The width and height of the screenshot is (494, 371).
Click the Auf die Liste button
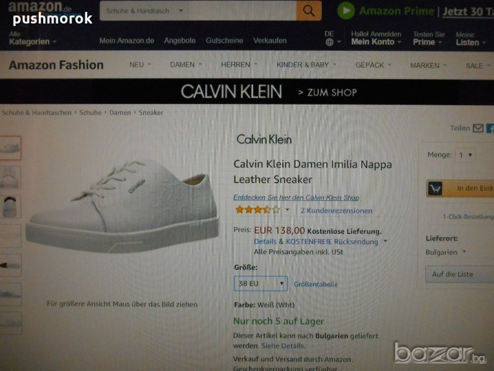[x=459, y=274]
